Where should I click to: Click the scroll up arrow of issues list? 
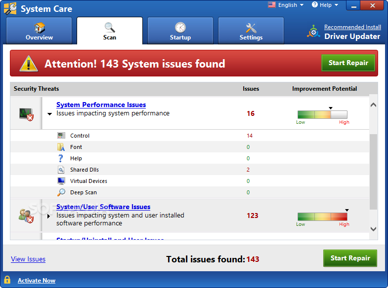[x=373, y=105]
